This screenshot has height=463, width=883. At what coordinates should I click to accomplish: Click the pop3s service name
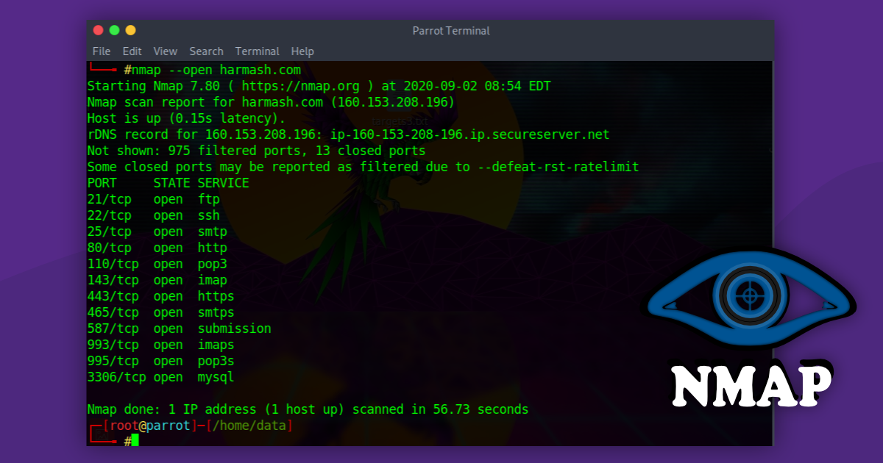click(x=216, y=361)
